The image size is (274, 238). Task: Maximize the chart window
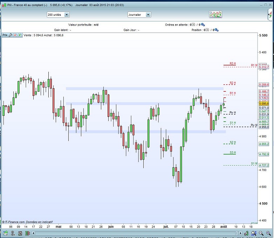point(266,5)
